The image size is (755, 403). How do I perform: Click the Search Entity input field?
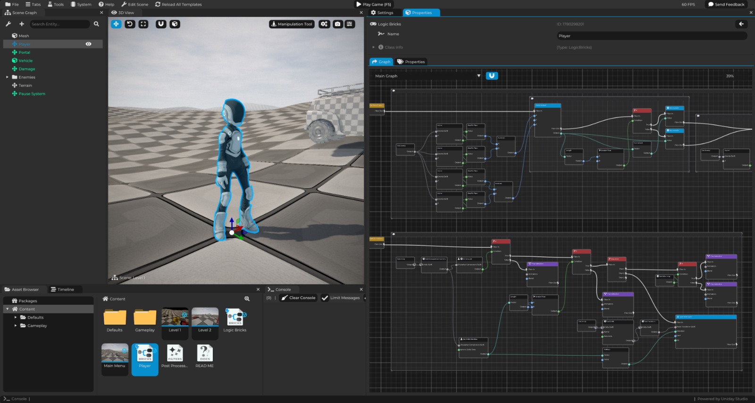pos(60,24)
